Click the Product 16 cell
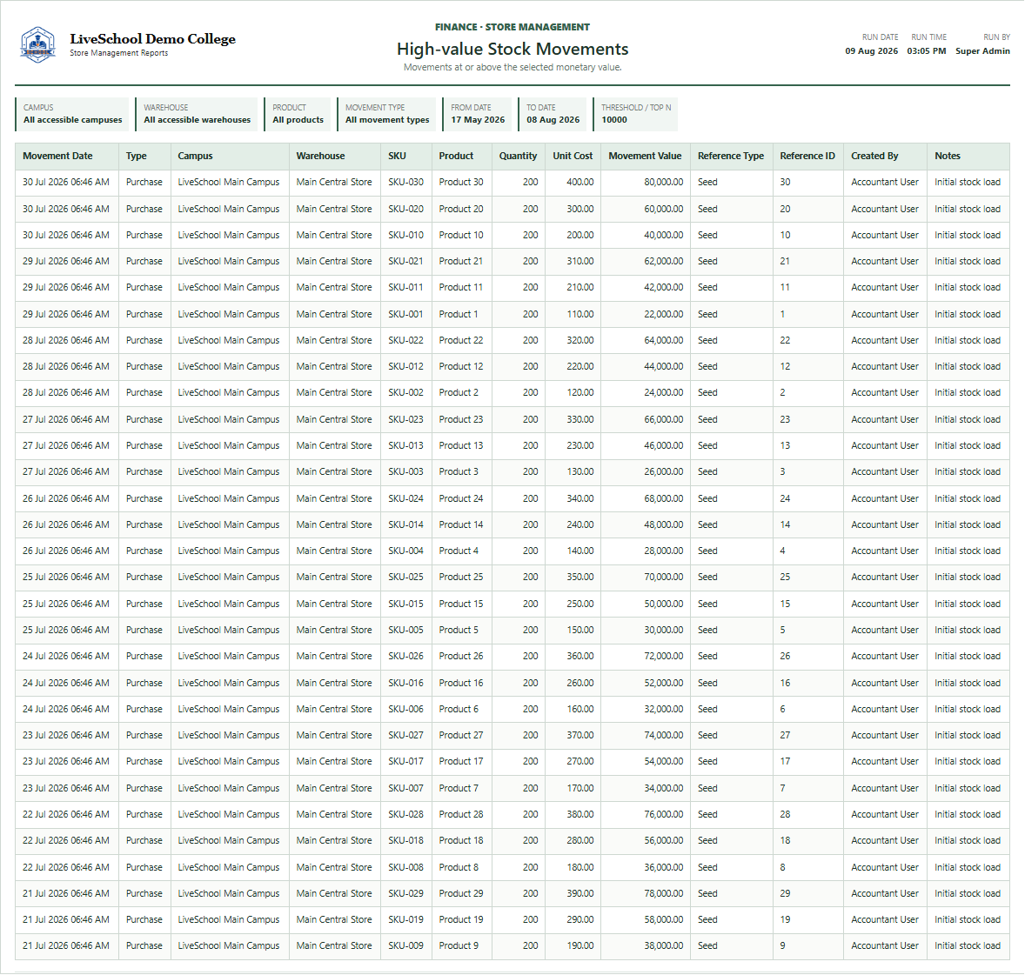The width and height of the screenshot is (1025, 975). (461, 683)
